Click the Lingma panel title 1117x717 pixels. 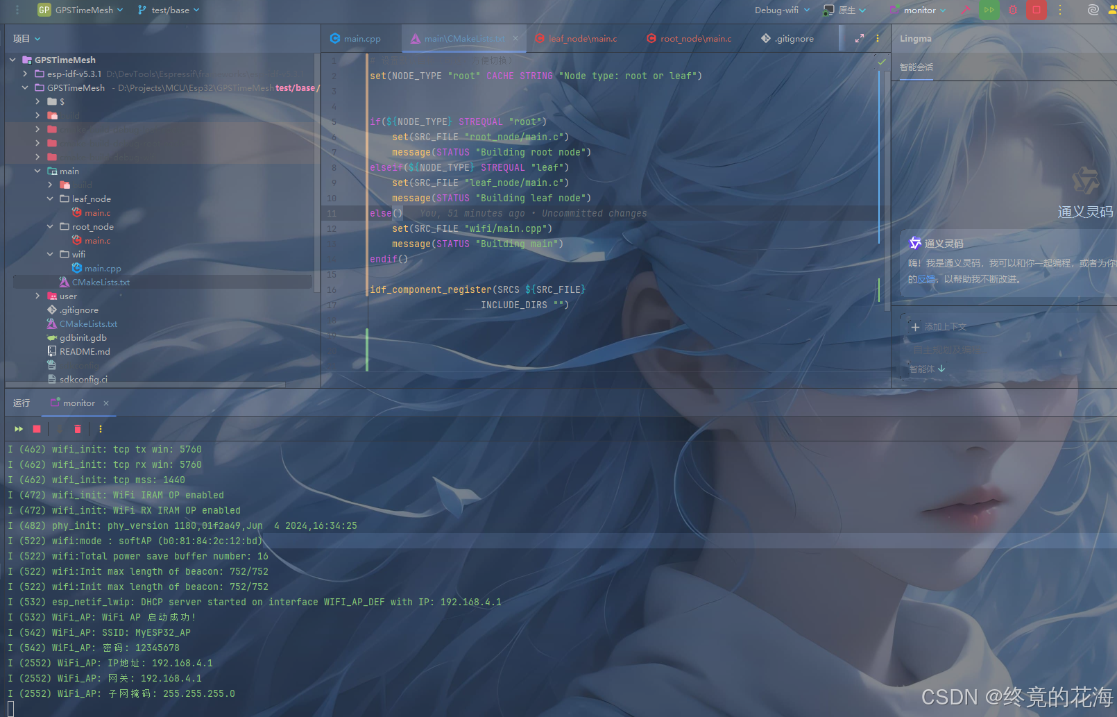coord(916,38)
